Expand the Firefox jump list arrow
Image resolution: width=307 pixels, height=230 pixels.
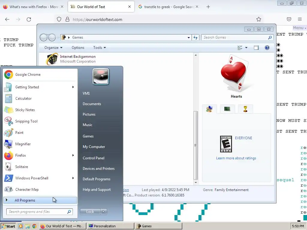pos(73,155)
